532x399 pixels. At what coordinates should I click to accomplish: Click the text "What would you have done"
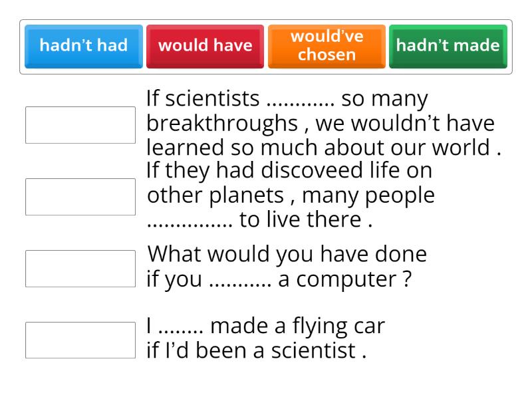[287, 255]
